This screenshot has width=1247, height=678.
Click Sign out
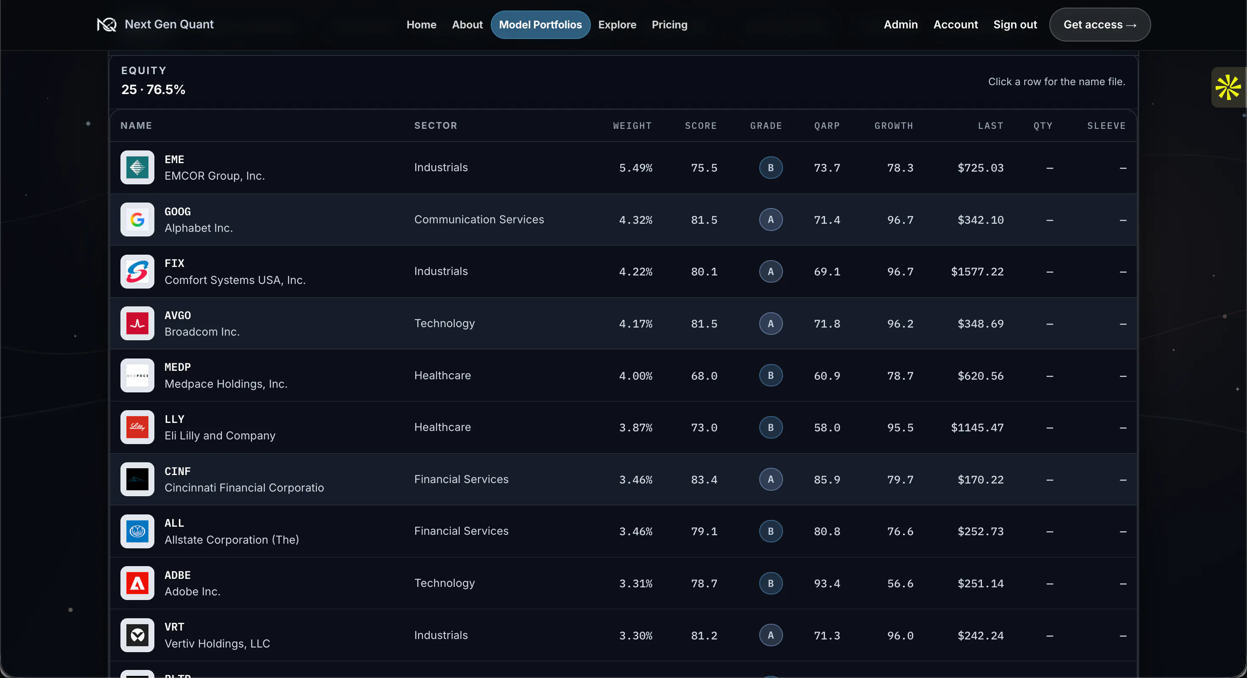[x=1015, y=25]
